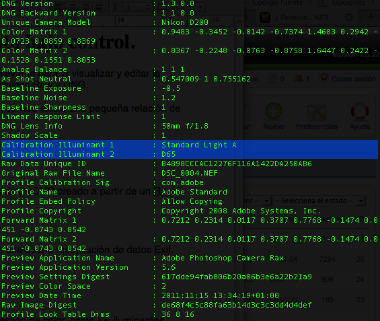Select highlighted Calibration Illuminant 1 line
The height and width of the screenshot is (321, 380).
(190, 145)
